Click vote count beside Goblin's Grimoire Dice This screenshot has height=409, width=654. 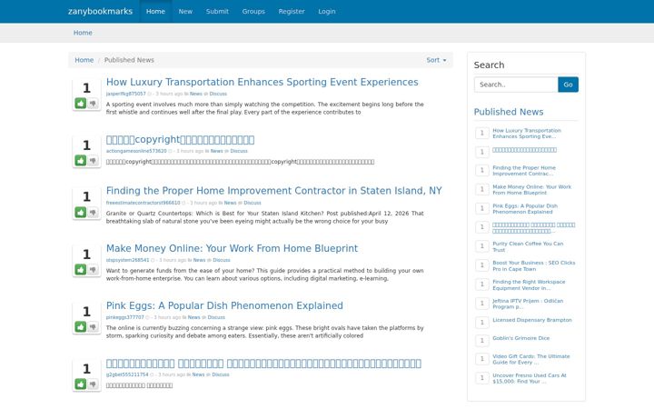tap(482, 341)
